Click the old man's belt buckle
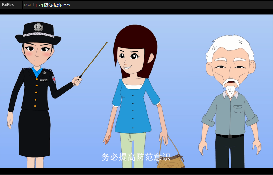 pos(230,136)
